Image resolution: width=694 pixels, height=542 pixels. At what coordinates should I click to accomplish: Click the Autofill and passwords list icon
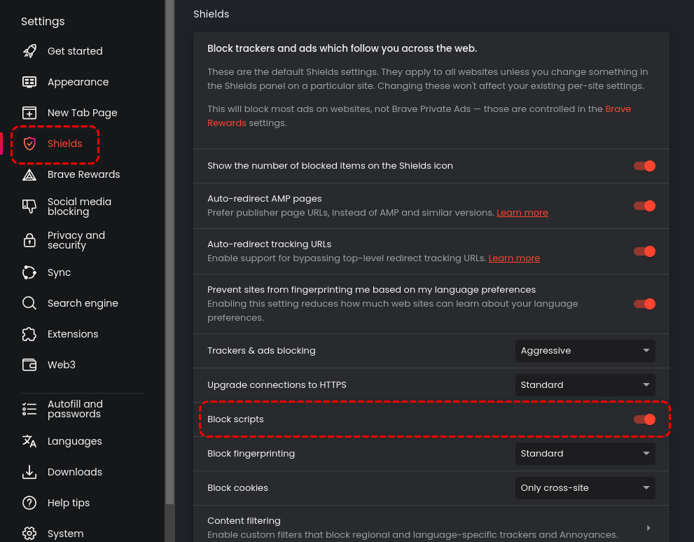coord(29,409)
